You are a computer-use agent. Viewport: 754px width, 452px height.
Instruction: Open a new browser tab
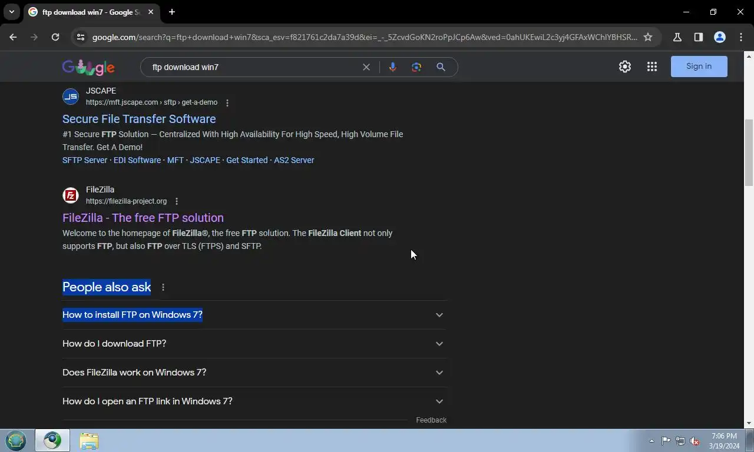[171, 12]
